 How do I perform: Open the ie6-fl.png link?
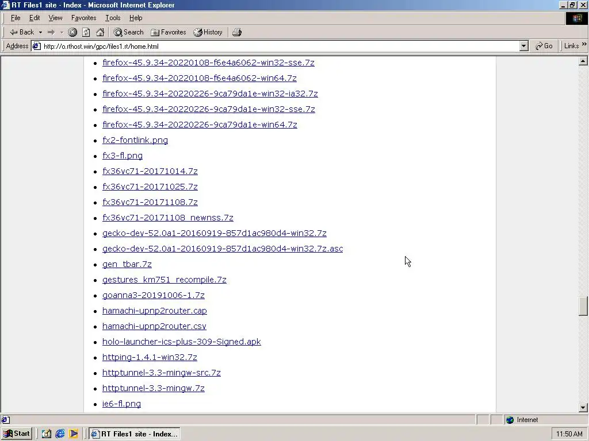[122, 404]
